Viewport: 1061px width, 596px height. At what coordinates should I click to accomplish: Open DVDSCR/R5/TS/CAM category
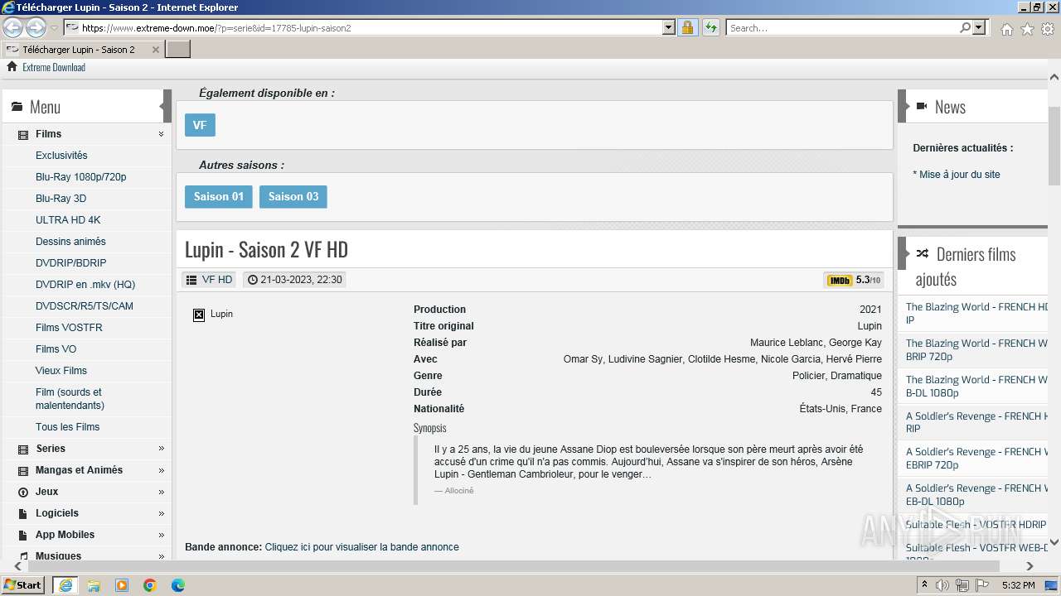coord(85,306)
